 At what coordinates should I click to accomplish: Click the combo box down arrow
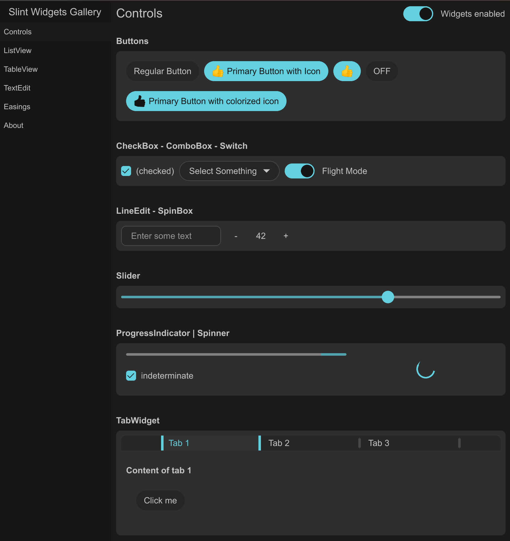(x=267, y=171)
